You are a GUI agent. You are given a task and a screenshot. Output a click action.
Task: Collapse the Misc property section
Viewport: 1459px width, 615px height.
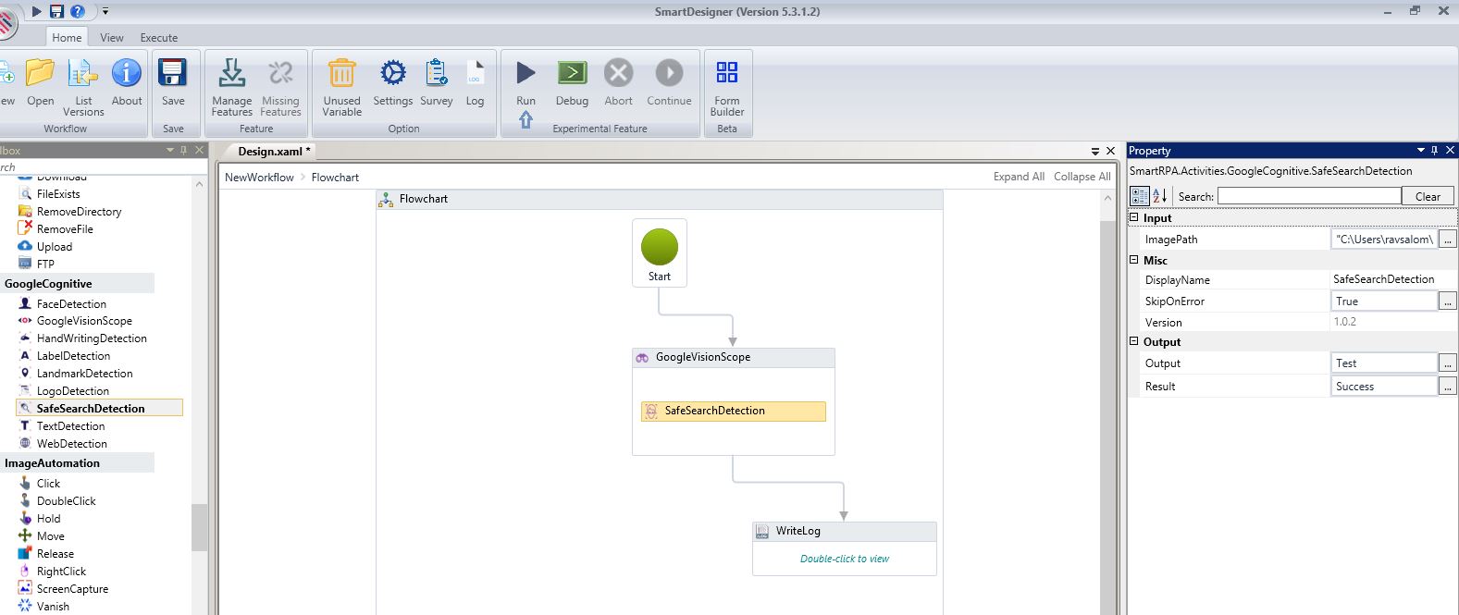pos(1134,260)
